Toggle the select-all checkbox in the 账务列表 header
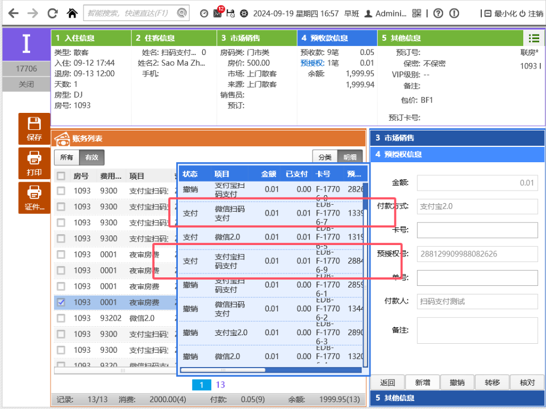The width and height of the screenshot is (546, 409). click(x=61, y=176)
